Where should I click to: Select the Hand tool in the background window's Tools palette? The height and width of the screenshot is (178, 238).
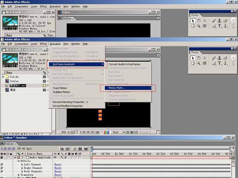193,26
